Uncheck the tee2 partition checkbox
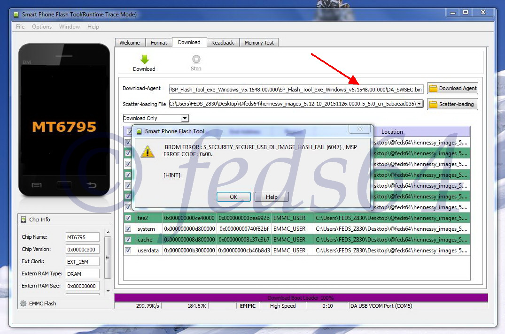505x334 pixels. (128, 218)
